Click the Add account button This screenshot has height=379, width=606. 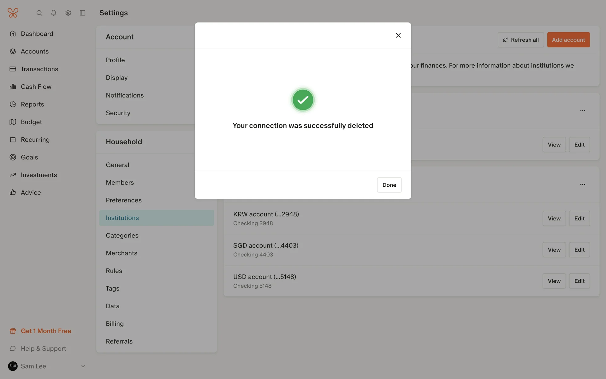[x=568, y=40]
